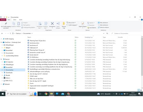
Task: Open the Nieuw item dropdown
Action: [x=71, y=23]
